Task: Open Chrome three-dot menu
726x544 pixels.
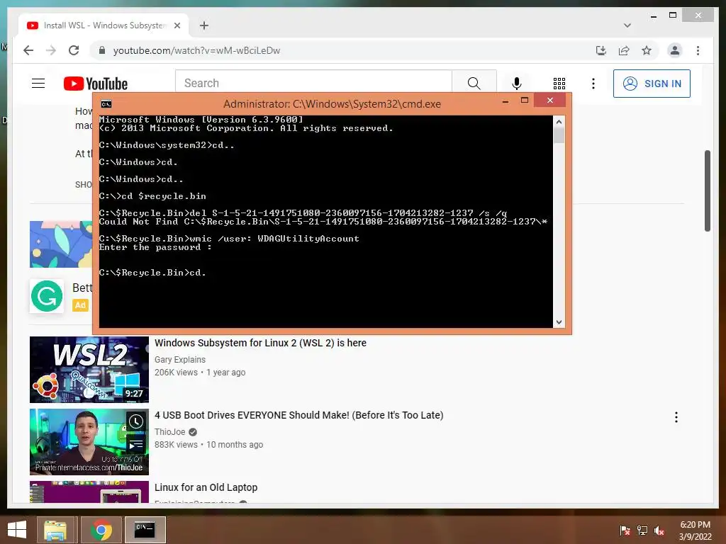Action: [x=698, y=50]
